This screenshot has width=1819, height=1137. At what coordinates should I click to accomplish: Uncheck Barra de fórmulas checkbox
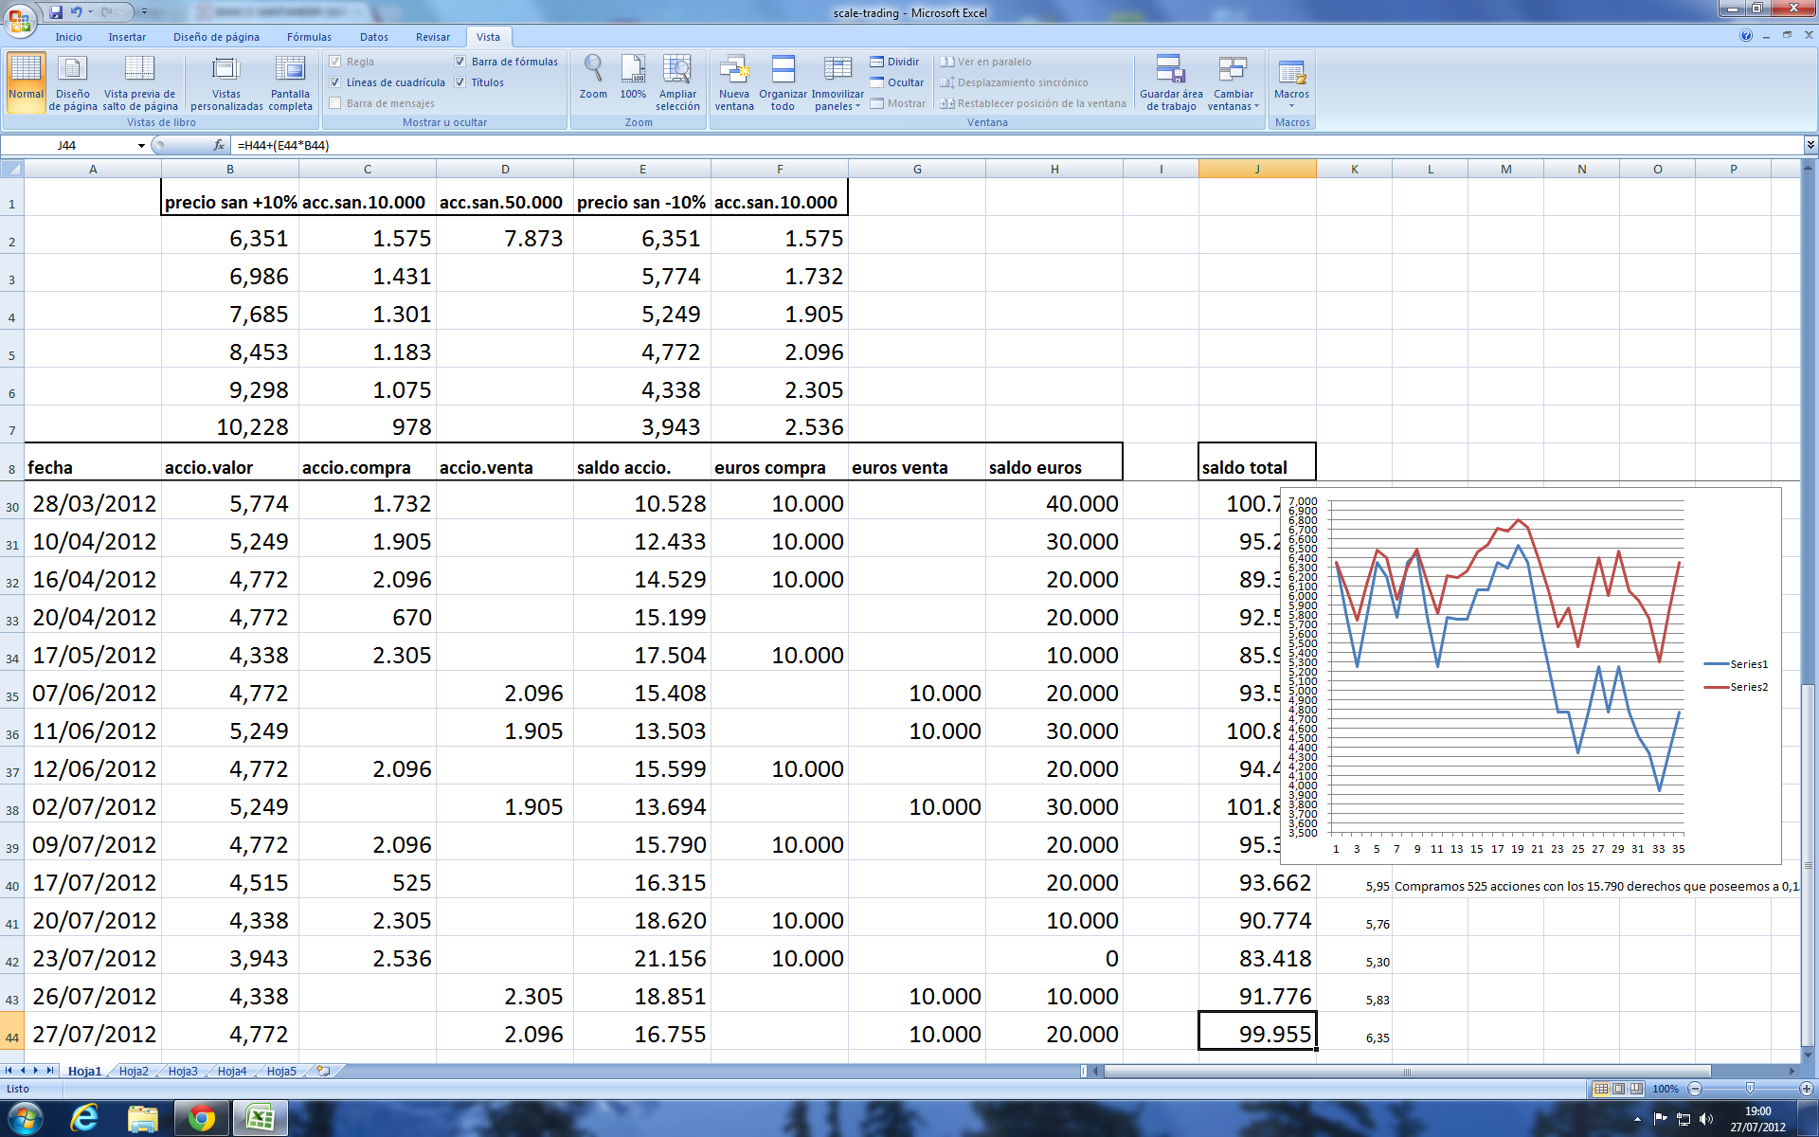point(460,62)
